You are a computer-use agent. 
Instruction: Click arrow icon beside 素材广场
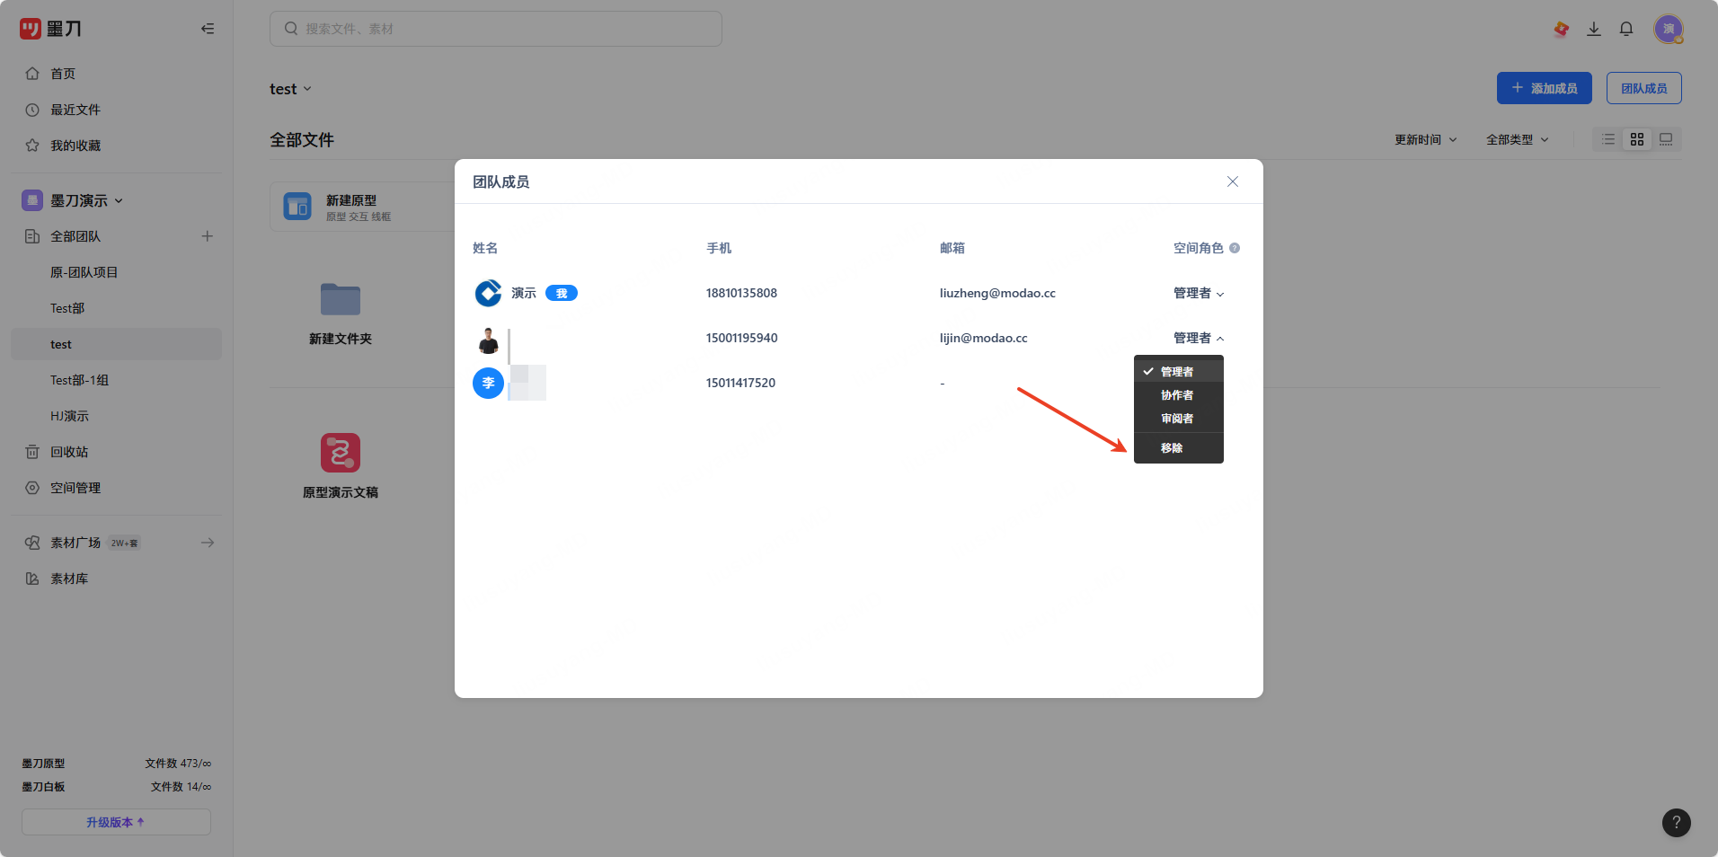coord(208,543)
